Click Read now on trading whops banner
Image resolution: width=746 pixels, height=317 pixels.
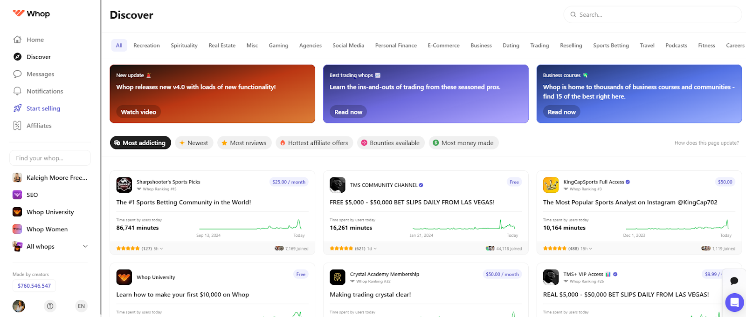[x=348, y=112]
